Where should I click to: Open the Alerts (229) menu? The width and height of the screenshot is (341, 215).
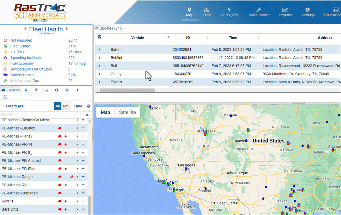(x=230, y=12)
